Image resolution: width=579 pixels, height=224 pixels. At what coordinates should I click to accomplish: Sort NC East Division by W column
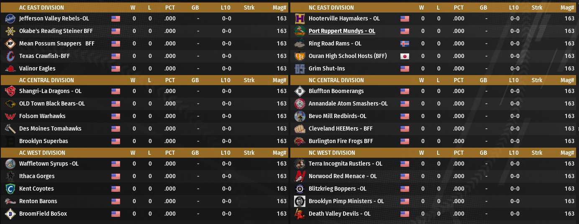click(x=422, y=8)
